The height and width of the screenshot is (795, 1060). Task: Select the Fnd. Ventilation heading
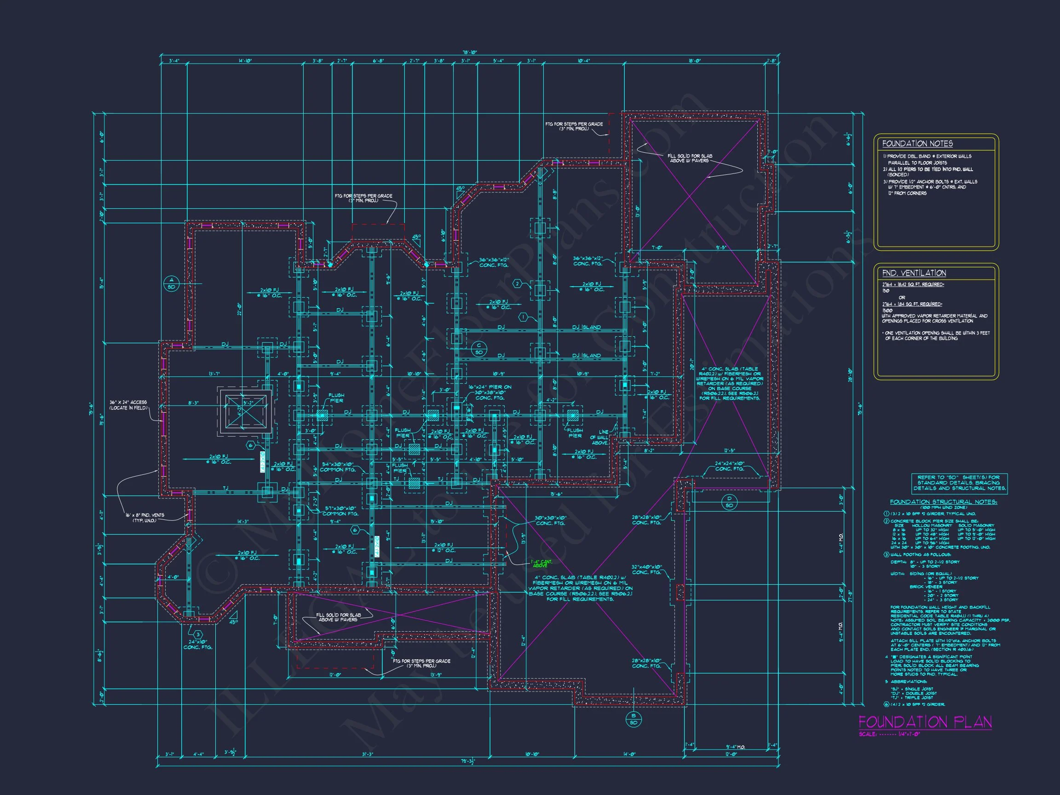[x=914, y=273]
